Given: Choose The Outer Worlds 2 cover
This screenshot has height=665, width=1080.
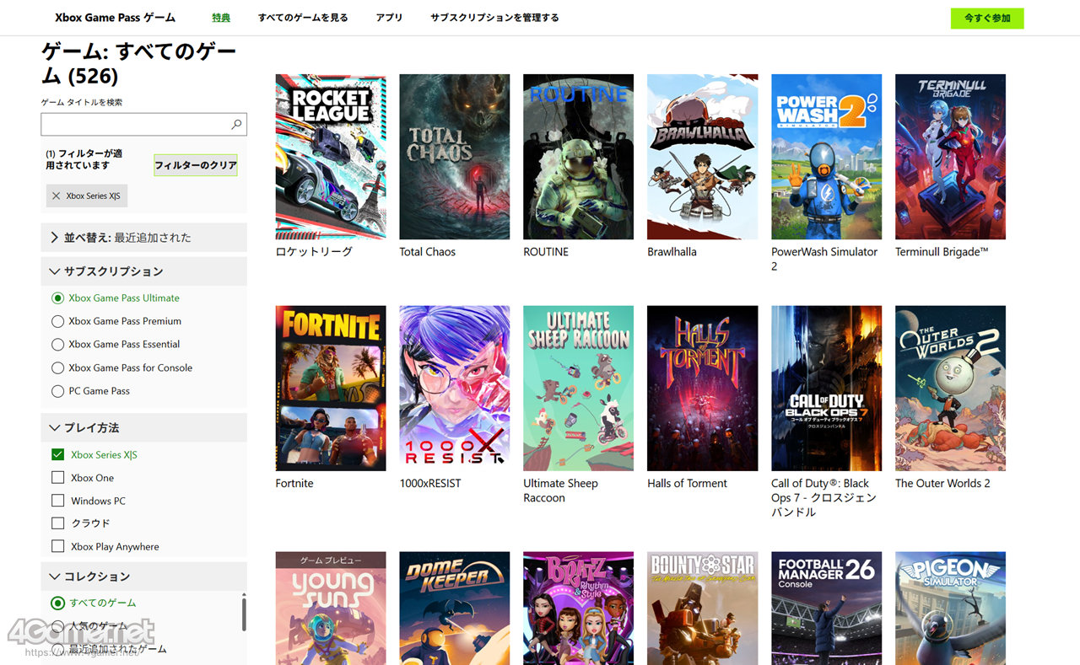Looking at the screenshot, I should tap(950, 388).
